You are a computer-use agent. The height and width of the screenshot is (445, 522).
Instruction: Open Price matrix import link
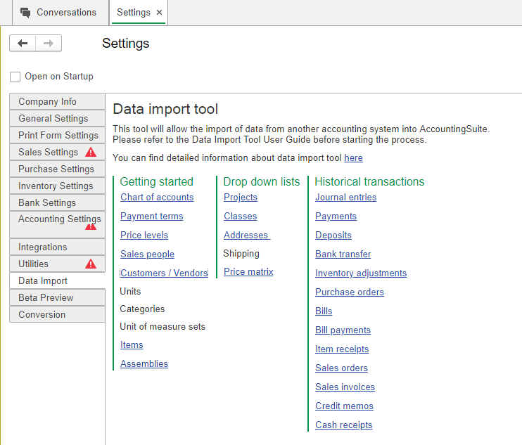pyautogui.click(x=248, y=272)
